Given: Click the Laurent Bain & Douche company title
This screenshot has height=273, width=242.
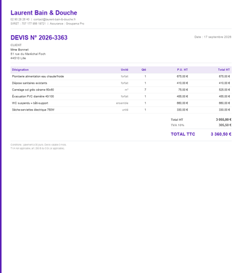Looking at the screenshot, I should pos(44,13).
